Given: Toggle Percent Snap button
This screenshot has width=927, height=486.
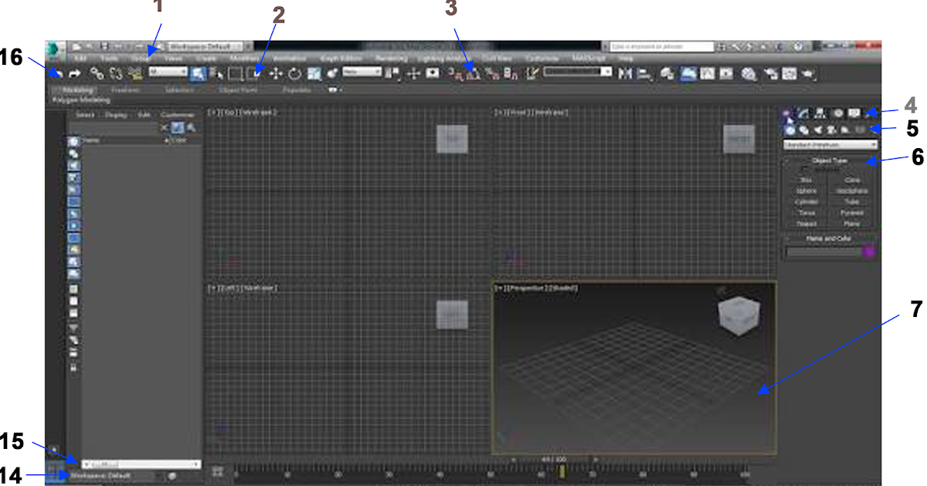Looking at the screenshot, I should [x=491, y=74].
